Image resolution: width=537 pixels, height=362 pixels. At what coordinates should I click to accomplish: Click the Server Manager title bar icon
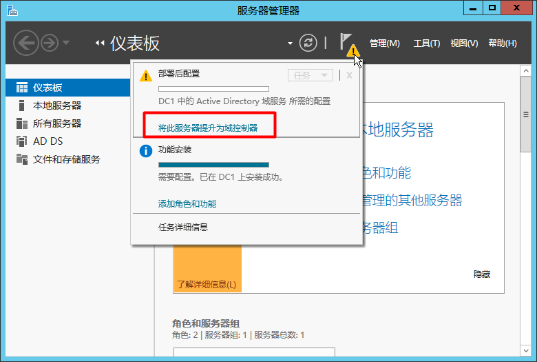coord(12,10)
